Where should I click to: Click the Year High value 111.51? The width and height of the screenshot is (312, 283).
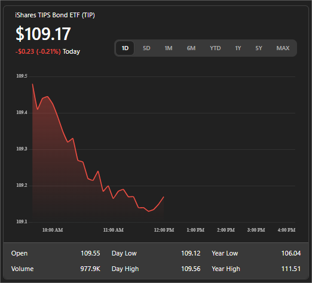tap(291, 269)
